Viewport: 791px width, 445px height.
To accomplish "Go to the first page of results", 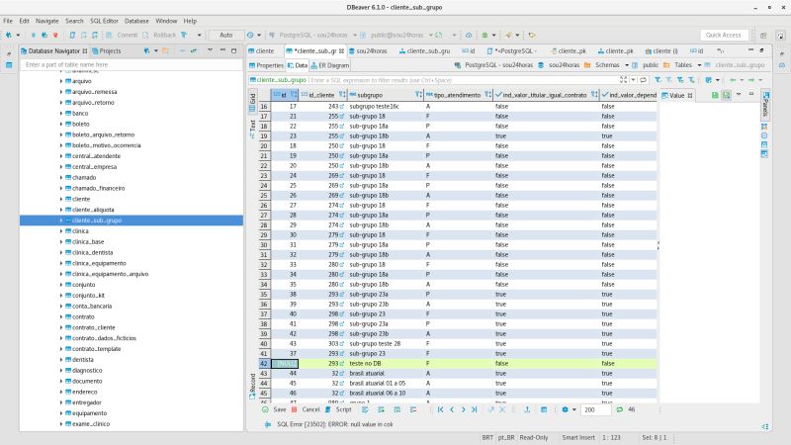I will (x=440, y=409).
